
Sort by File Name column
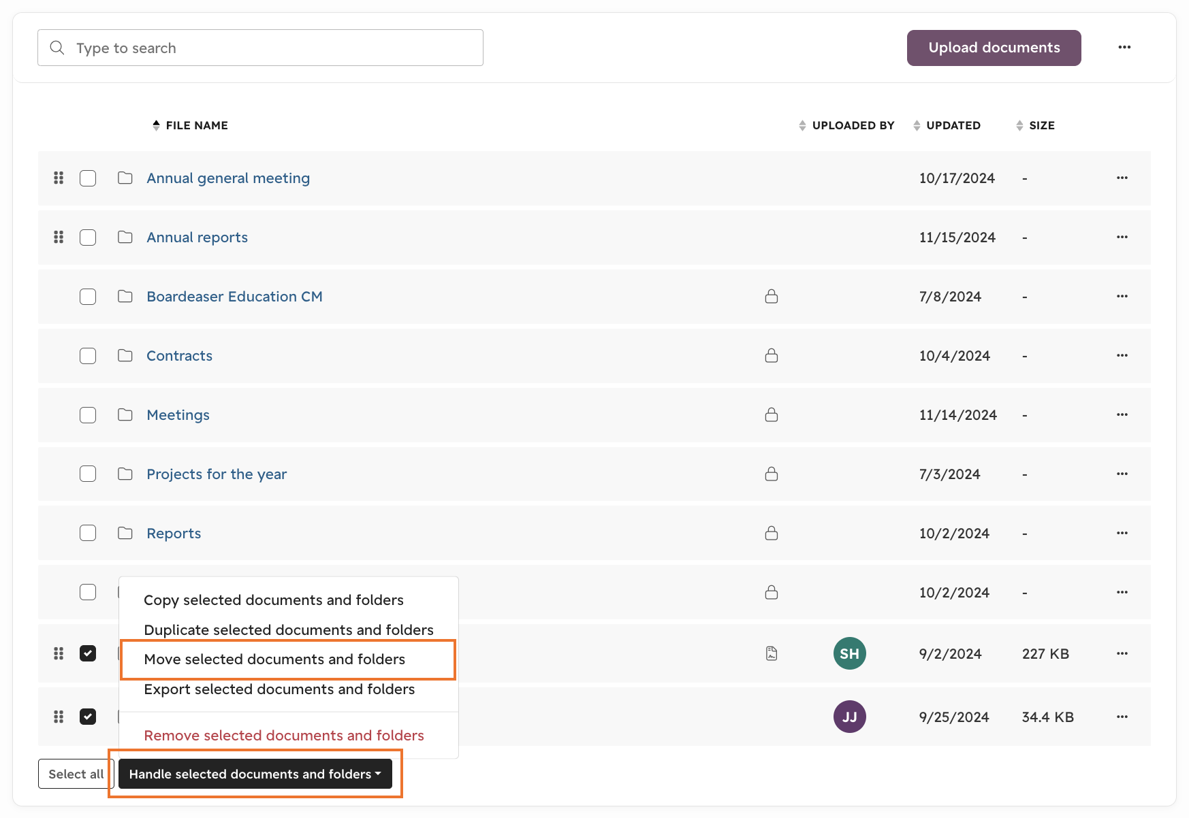click(190, 125)
